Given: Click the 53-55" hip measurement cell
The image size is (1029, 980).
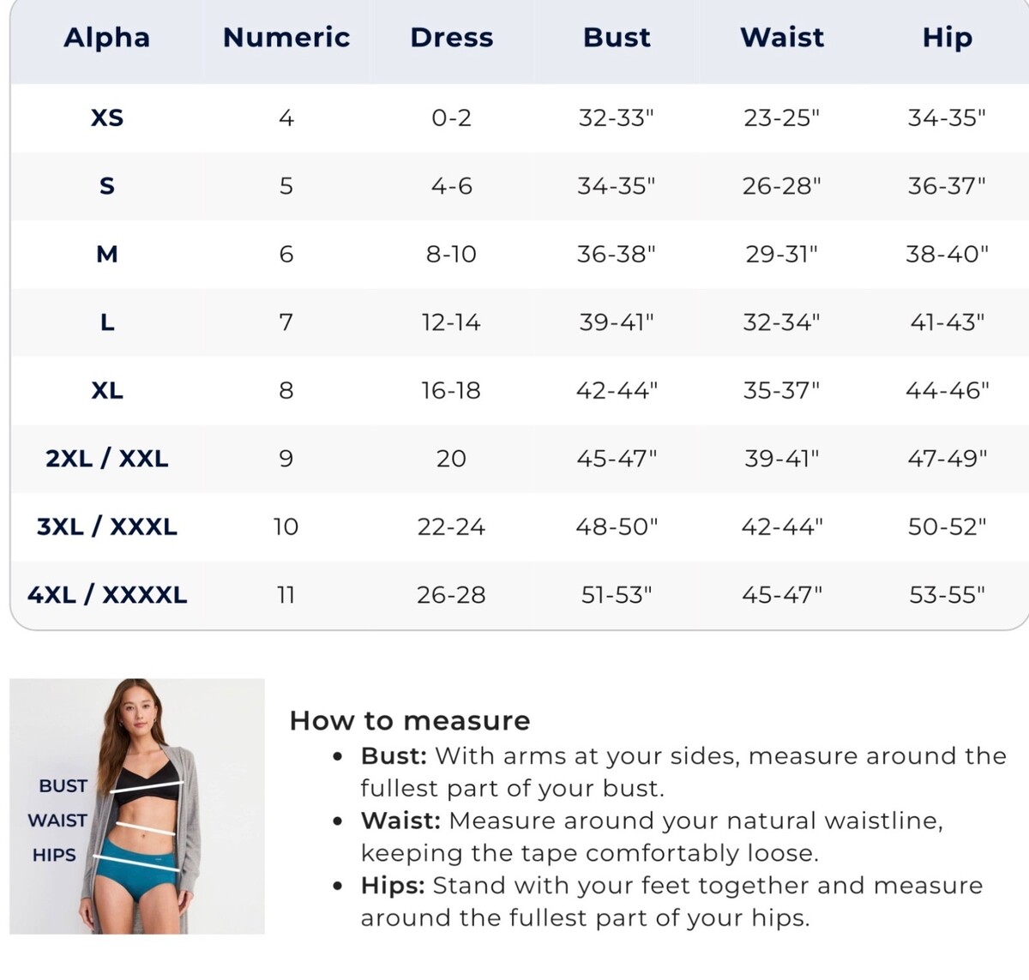Looking at the screenshot, I should point(948,595).
